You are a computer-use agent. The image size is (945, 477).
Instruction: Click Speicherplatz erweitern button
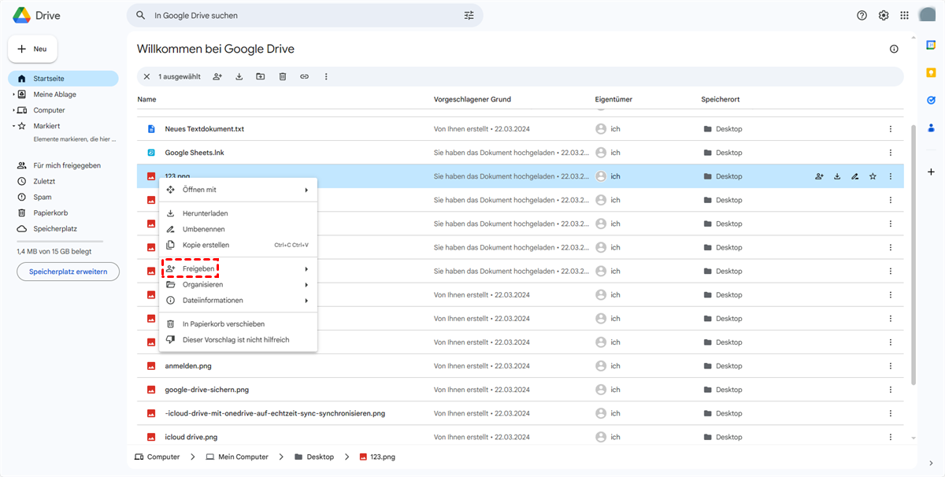(x=68, y=272)
